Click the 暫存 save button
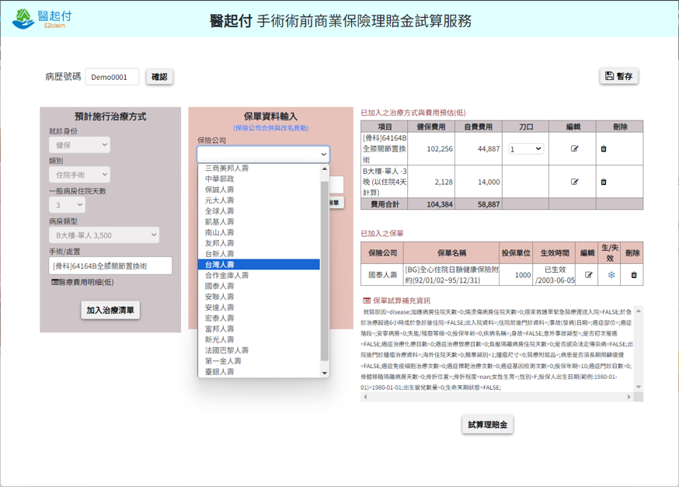 click(x=618, y=76)
